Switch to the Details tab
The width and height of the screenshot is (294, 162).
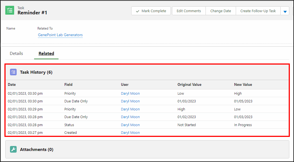coord(16,54)
